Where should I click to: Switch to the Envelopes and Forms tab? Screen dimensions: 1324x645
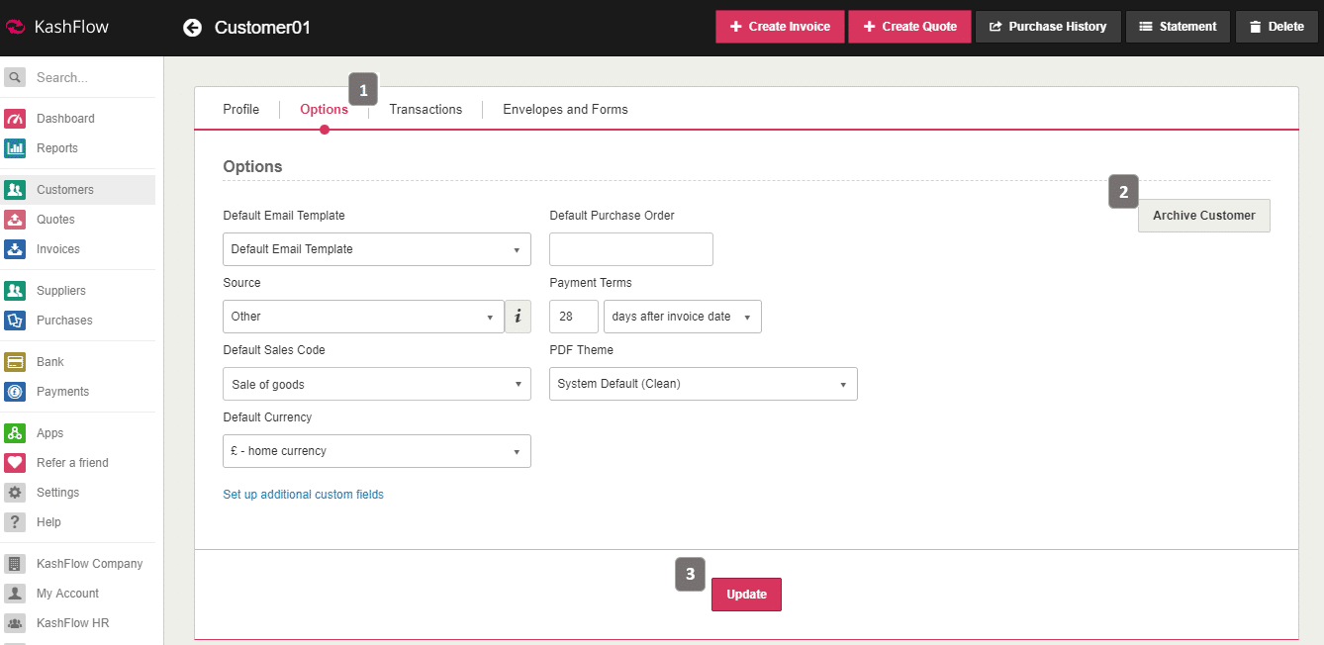(x=565, y=110)
